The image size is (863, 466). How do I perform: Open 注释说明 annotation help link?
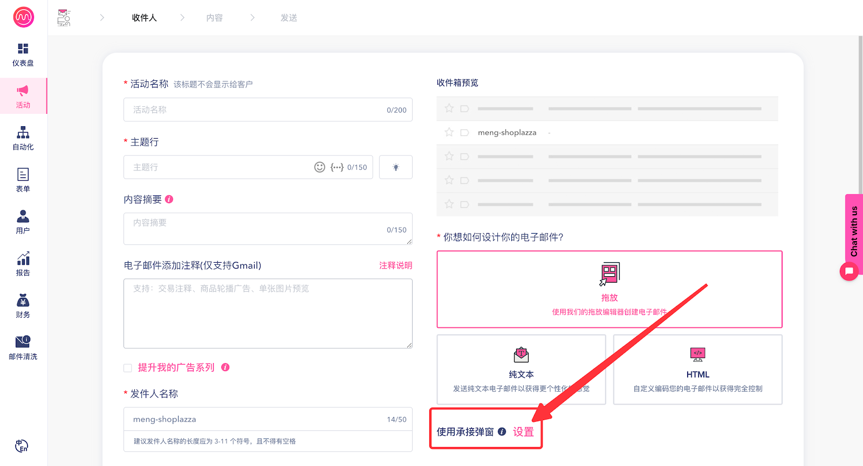395,265
